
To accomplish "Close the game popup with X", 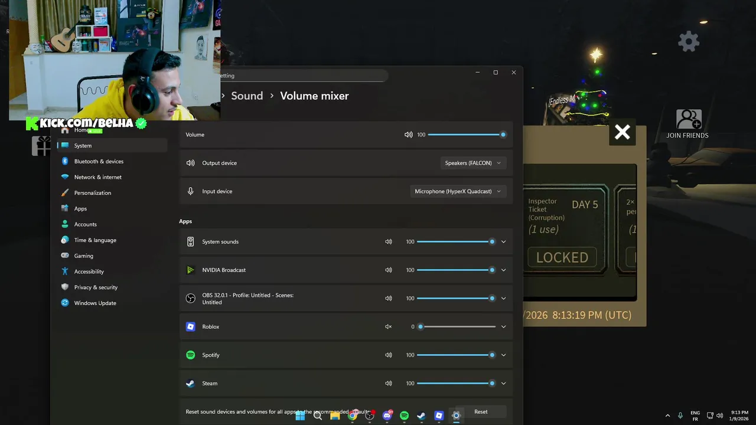I will pyautogui.click(x=622, y=132).
